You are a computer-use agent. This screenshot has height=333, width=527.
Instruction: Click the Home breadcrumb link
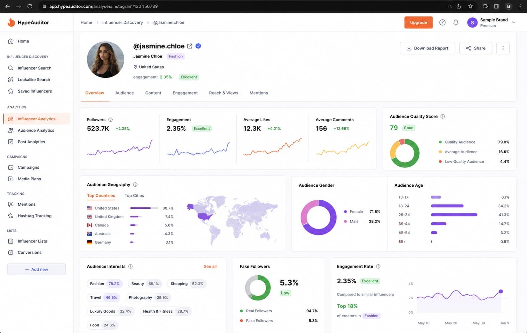click(86, 22)
